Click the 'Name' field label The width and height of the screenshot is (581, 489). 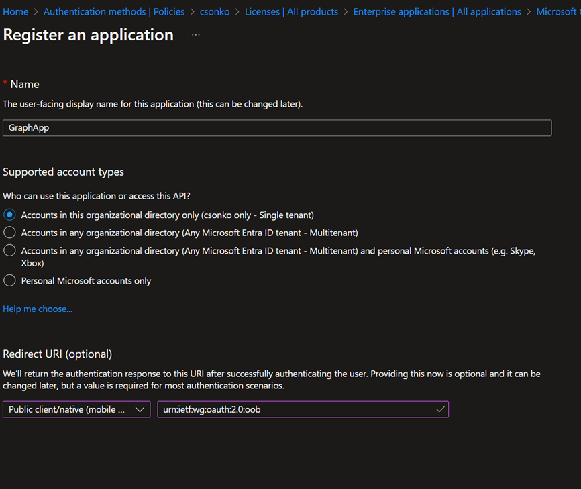click(25, 84)
